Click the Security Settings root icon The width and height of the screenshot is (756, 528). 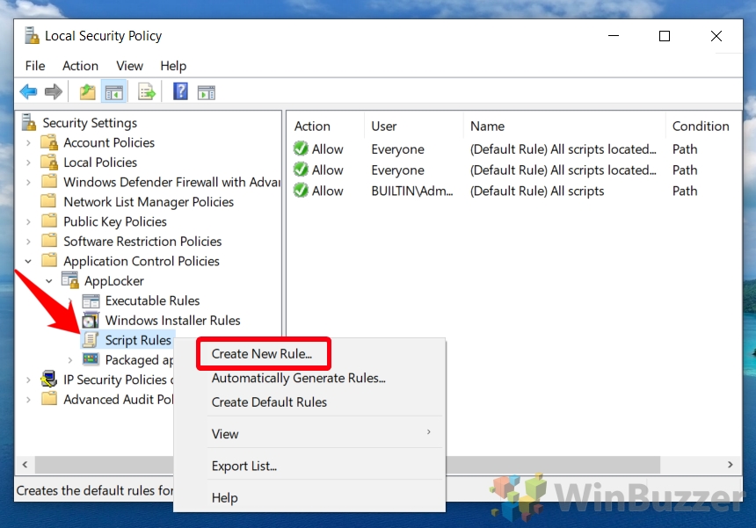(x=29, y=122)
